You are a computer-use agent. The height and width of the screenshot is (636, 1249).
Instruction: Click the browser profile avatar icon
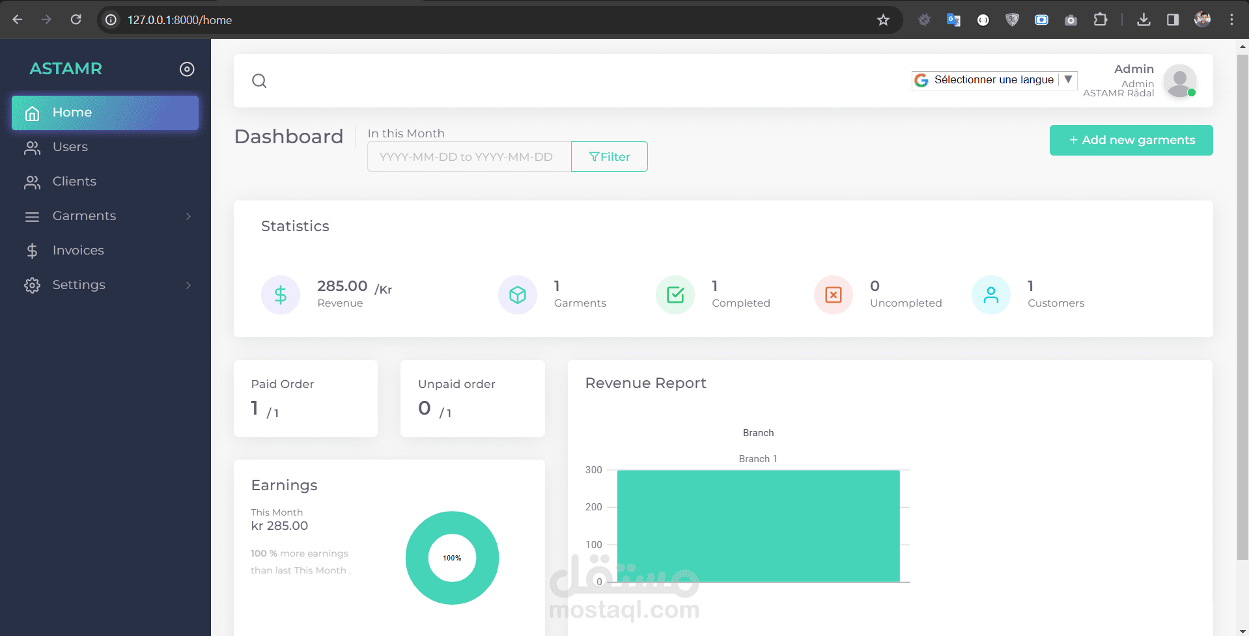[1202, 20]
